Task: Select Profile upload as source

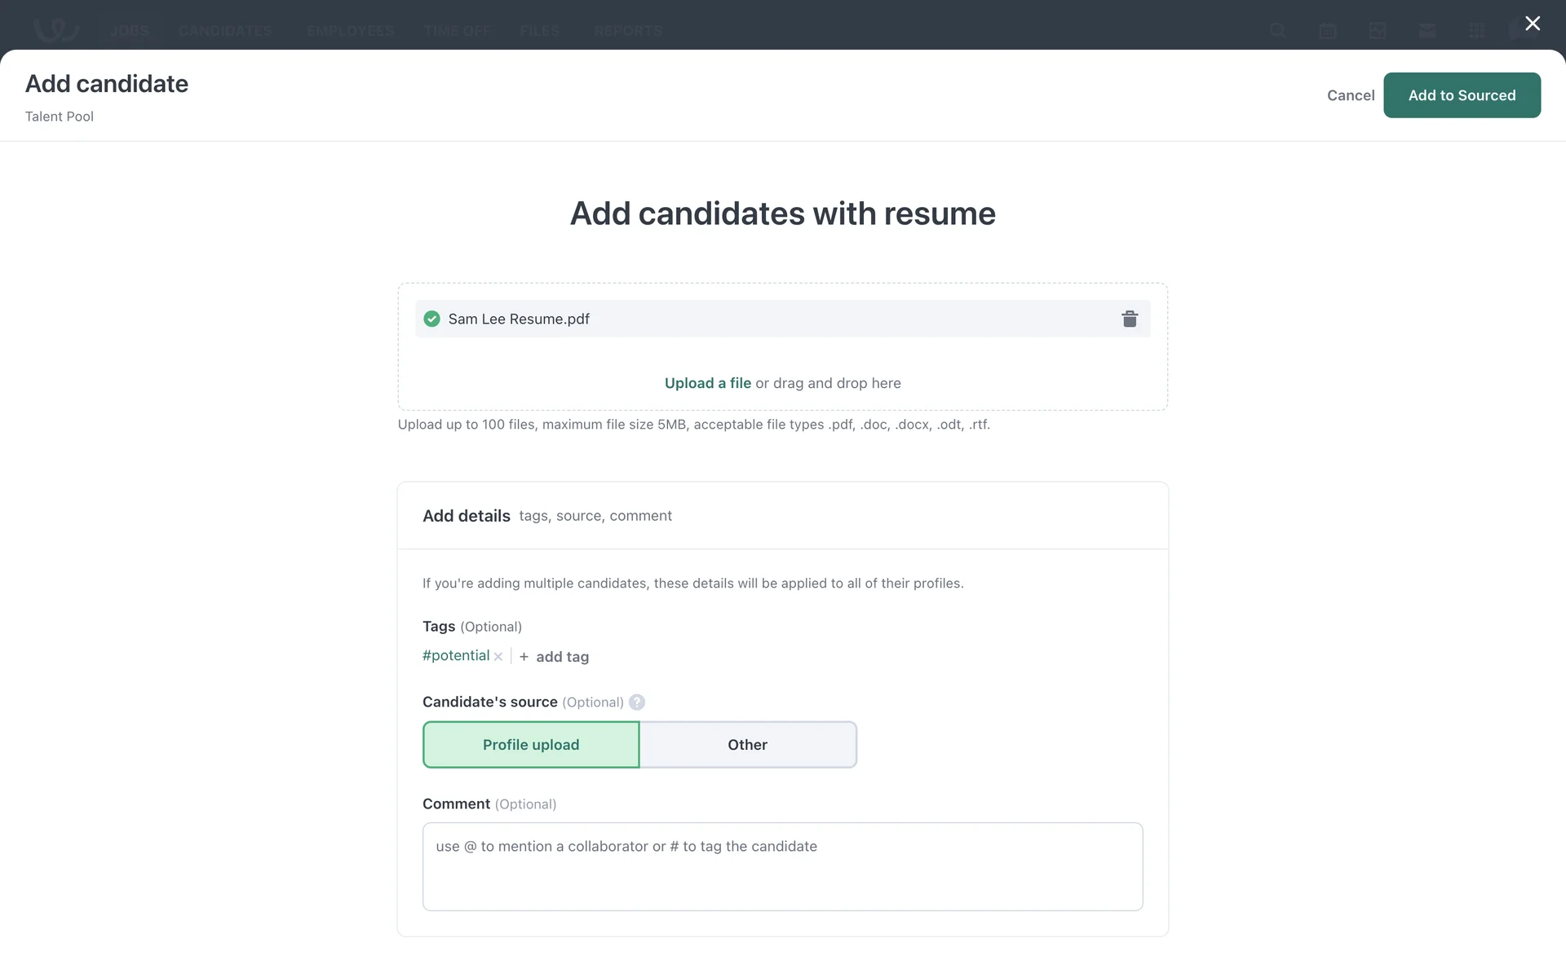Action: coord(531,745)
